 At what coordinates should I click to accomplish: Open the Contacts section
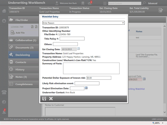click(23, 62)
